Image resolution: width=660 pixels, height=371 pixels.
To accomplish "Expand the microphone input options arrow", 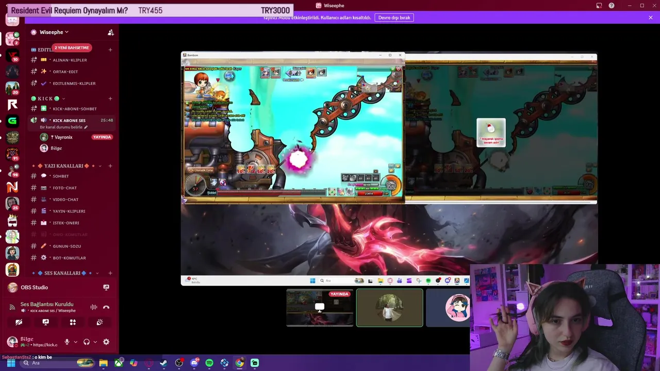I will [x=75, y=342].
